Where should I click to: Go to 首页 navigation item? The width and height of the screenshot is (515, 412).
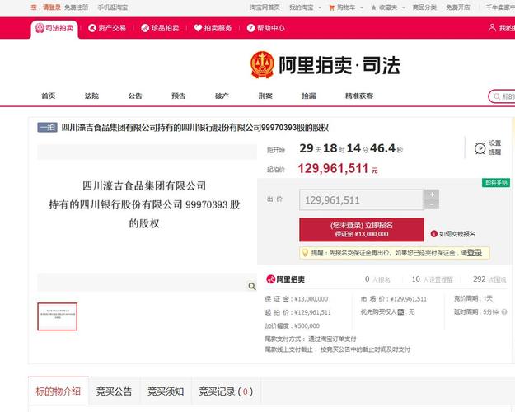tap(49, 96)
